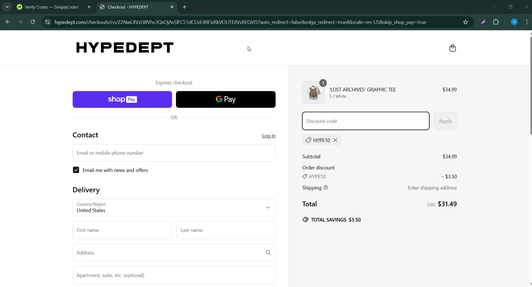Click the Order discount label
This screenshot has width=532, height=287.
point(318,168)
